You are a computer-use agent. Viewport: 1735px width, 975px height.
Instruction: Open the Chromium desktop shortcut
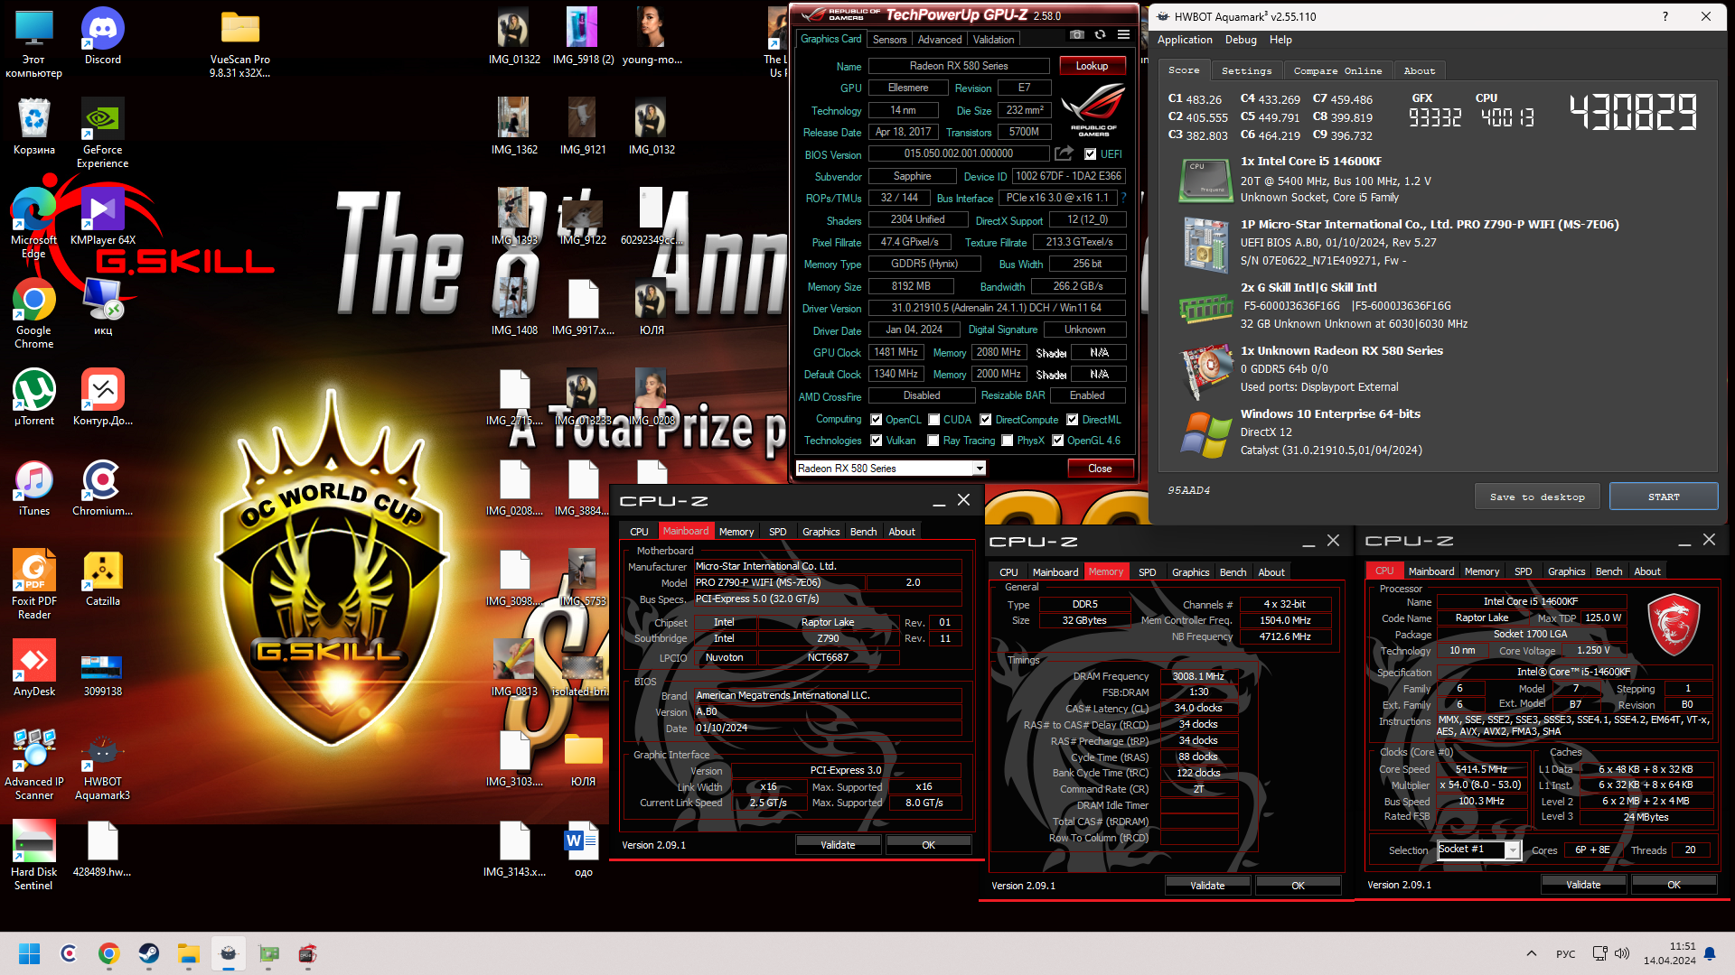pos(103,487)
